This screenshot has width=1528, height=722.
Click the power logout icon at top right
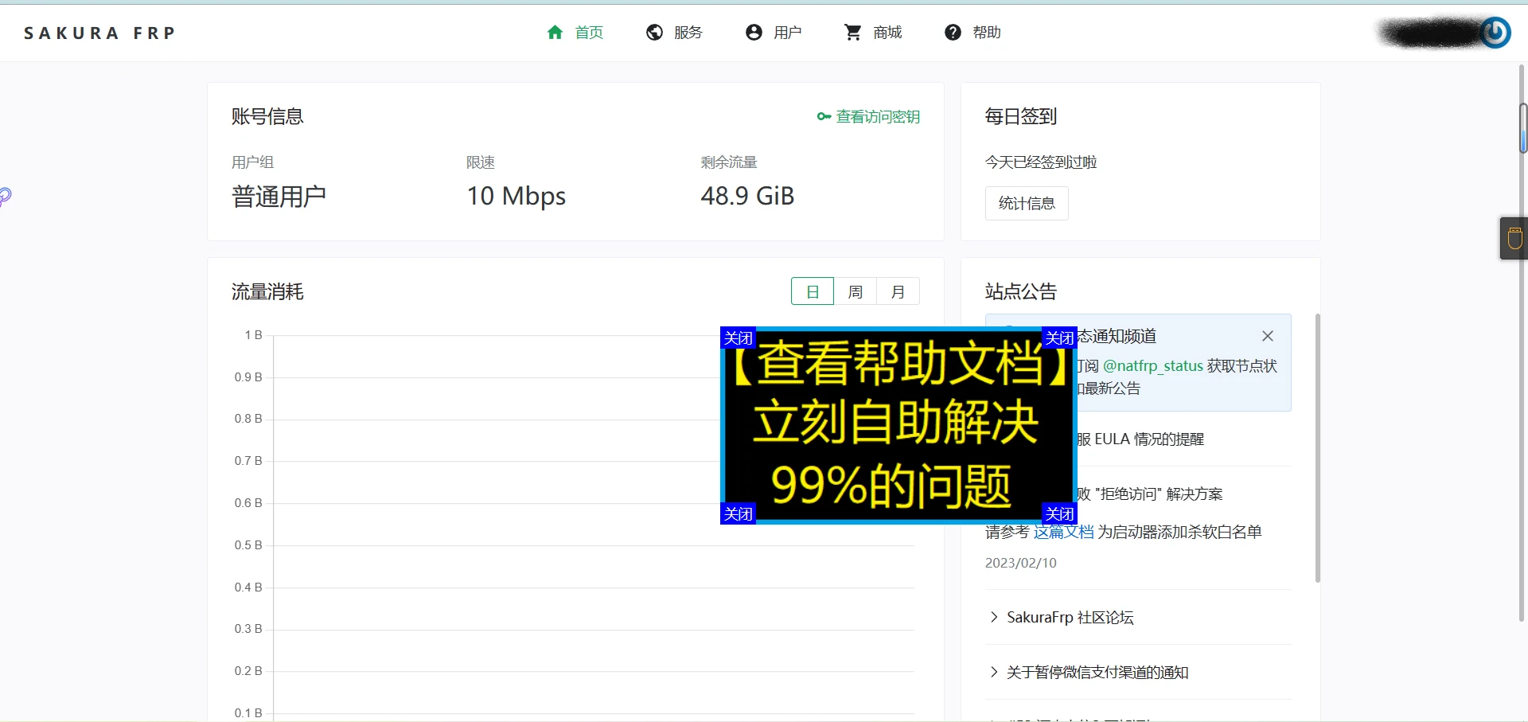pyautogui.click(x=1495, y=33)
